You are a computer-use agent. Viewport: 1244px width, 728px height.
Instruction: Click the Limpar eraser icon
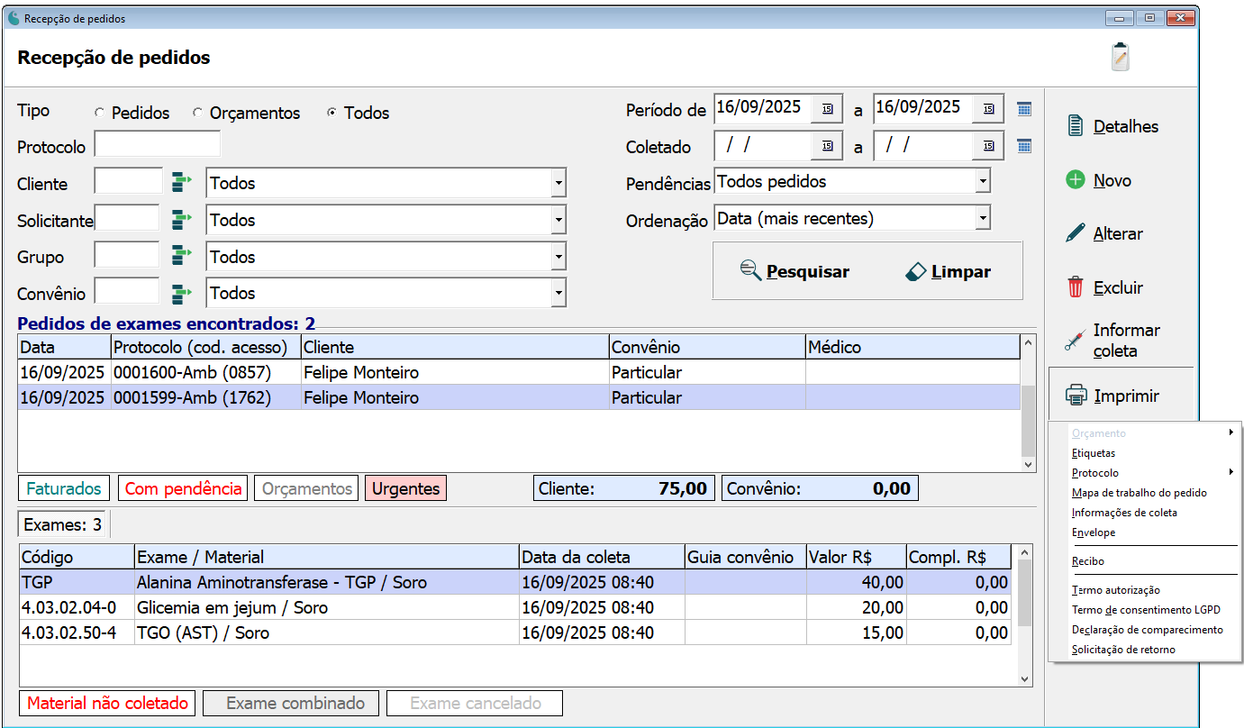tap(916, 271)
